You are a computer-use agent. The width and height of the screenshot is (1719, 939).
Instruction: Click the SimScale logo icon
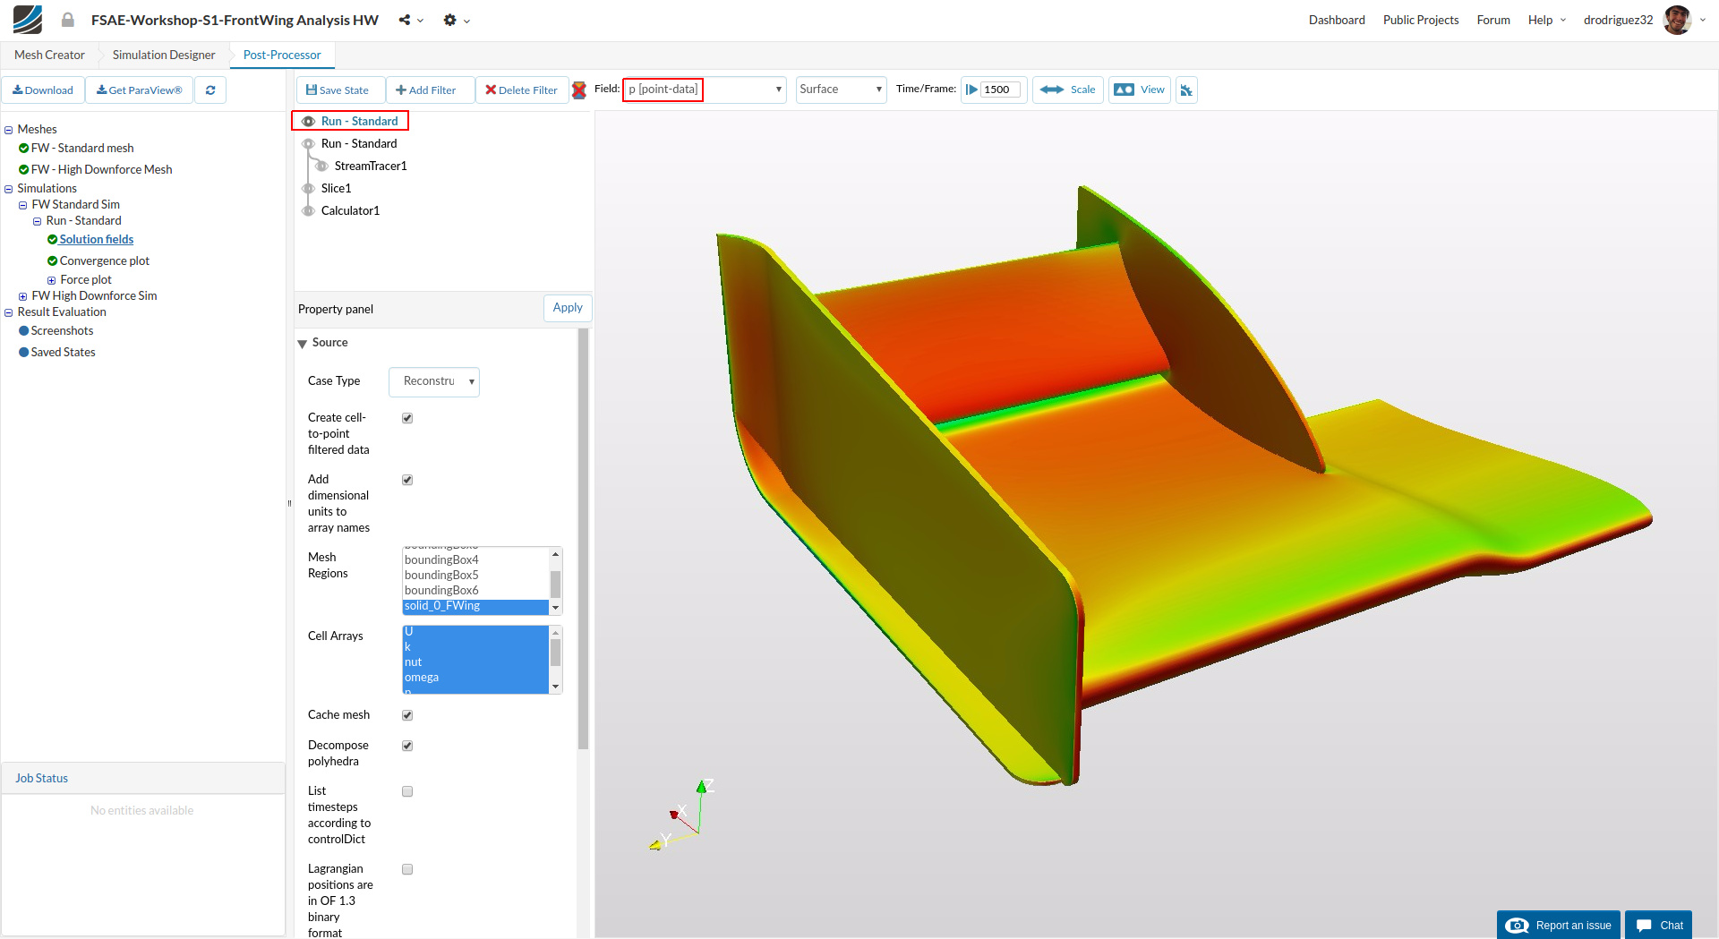click(27, 20)
